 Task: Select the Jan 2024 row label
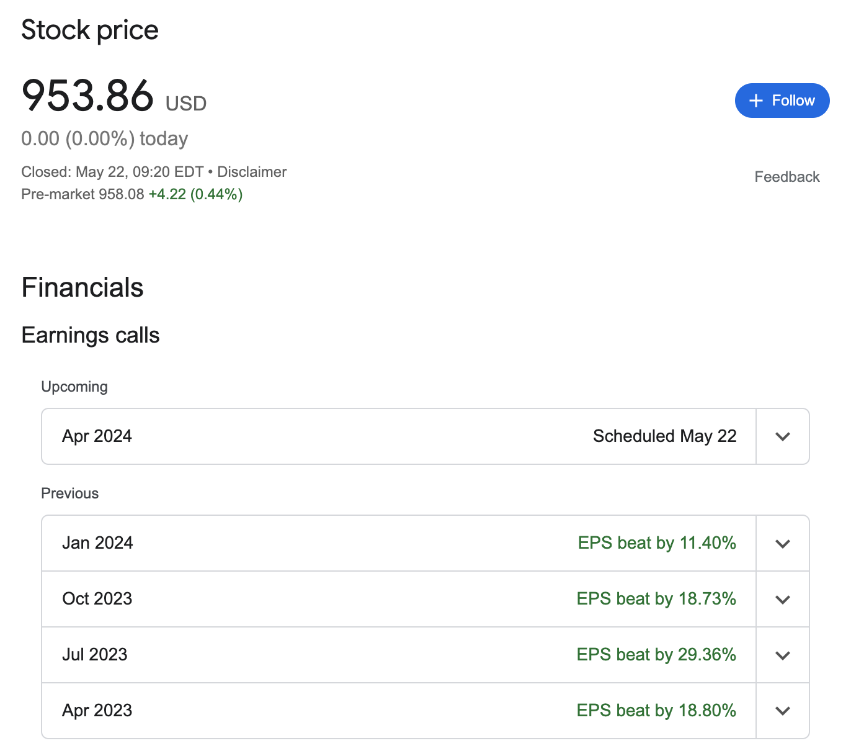click(x=97, y=543)
